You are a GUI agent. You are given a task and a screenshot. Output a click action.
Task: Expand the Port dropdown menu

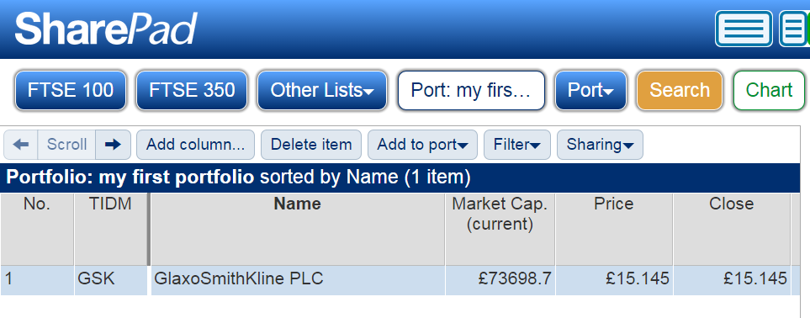coord(590,91)
